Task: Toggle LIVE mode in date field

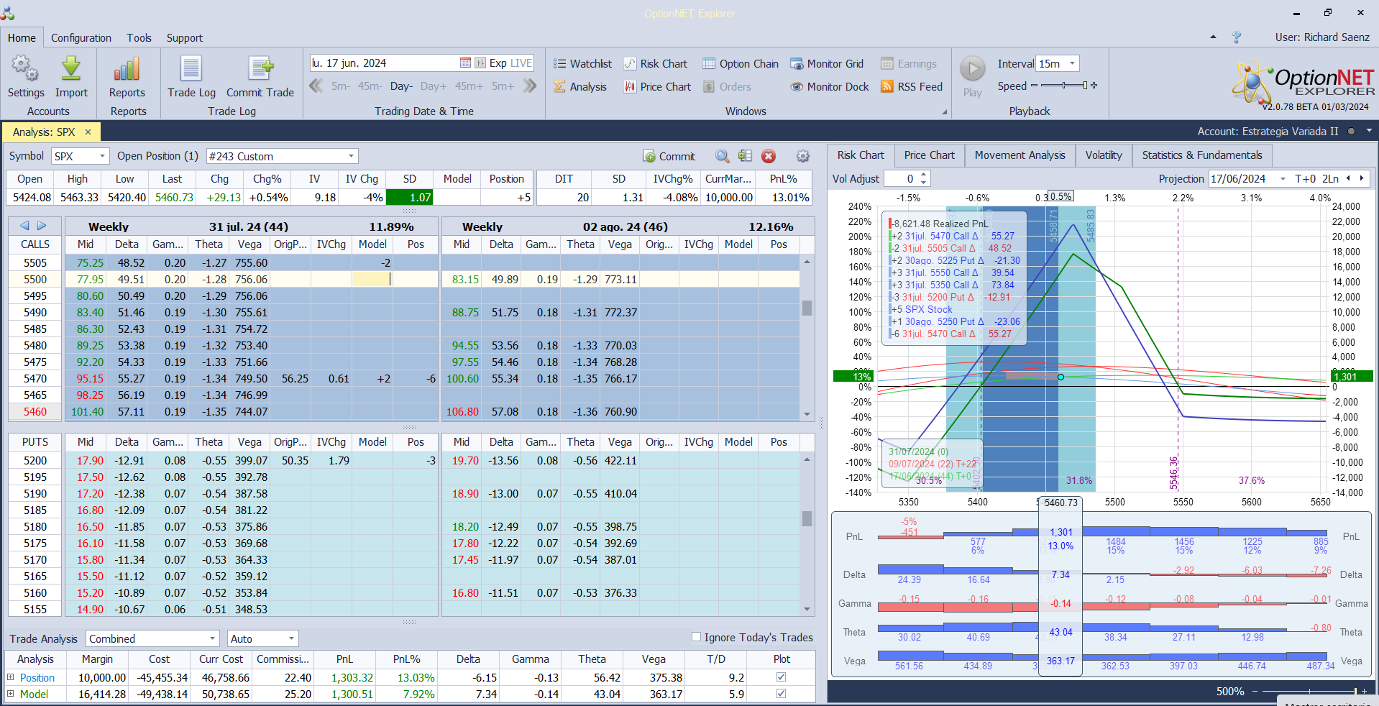Action: coord(521,63)
